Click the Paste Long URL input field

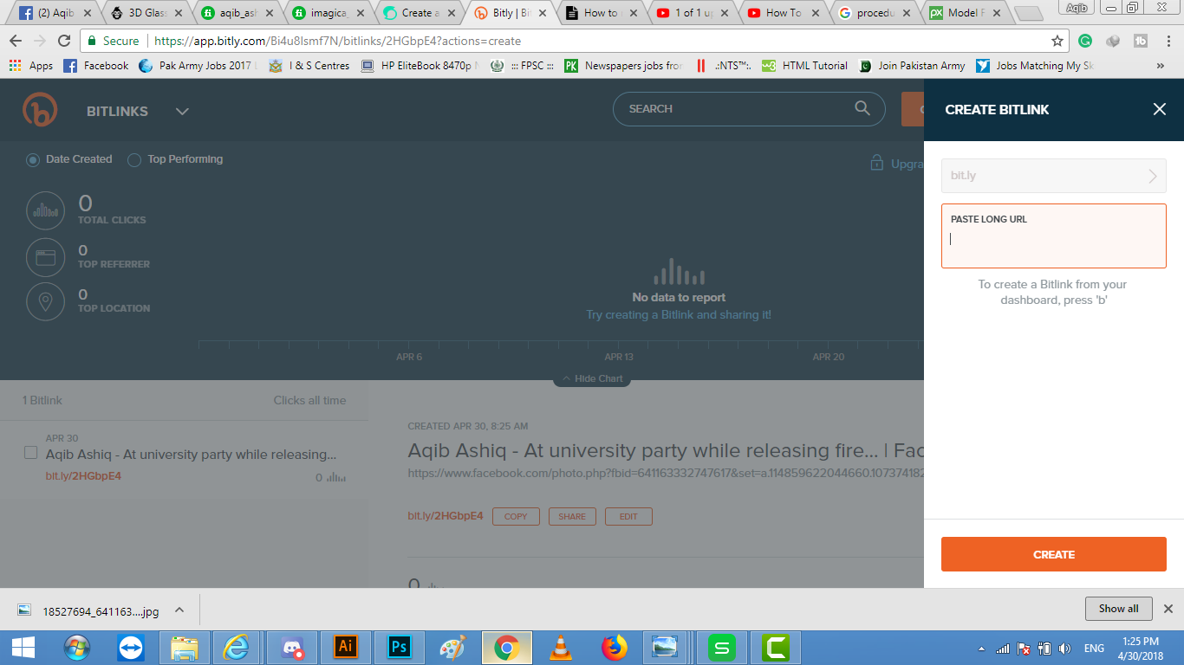coord(1054,236)
